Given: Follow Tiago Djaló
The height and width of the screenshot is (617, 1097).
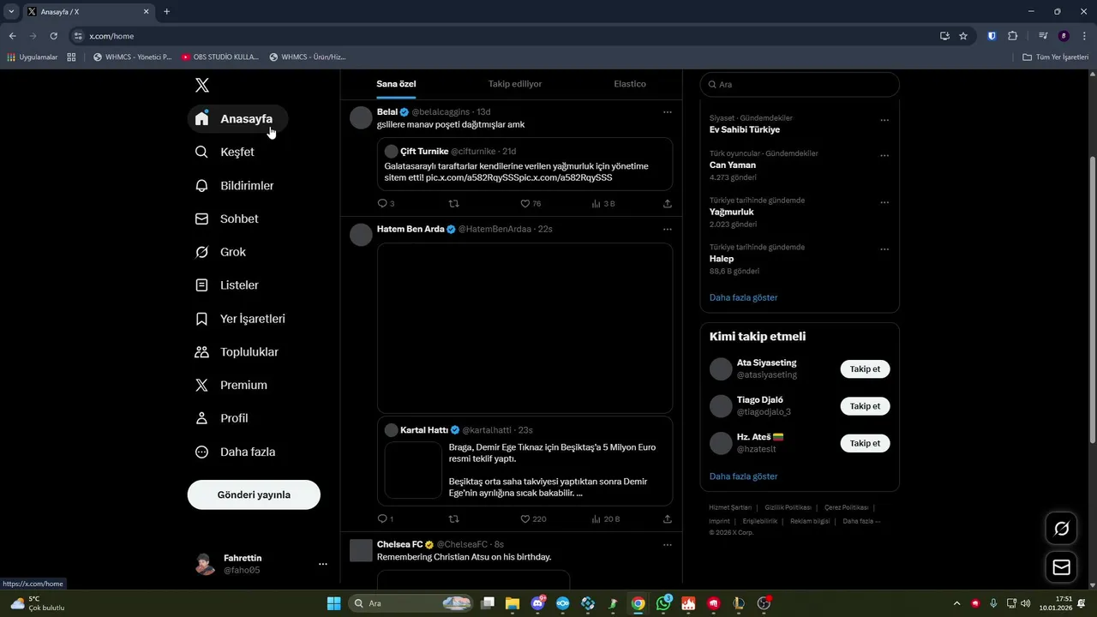Looking at the screenshot, I should [x=865, y=406].
